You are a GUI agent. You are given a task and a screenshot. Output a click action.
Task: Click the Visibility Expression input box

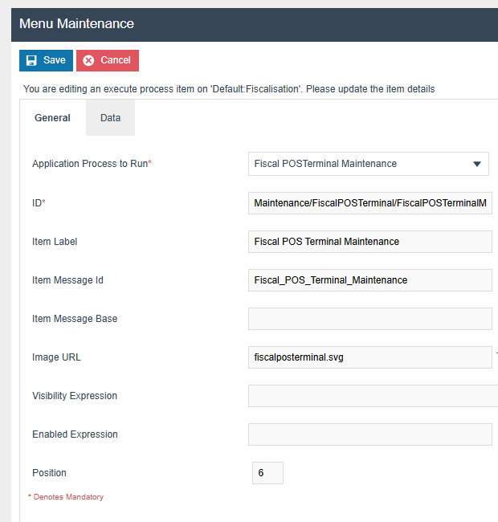tap(372, 396)
